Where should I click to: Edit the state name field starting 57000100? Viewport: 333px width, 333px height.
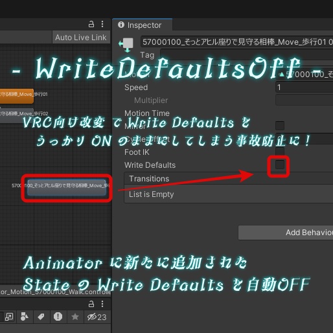pos(236,42)
